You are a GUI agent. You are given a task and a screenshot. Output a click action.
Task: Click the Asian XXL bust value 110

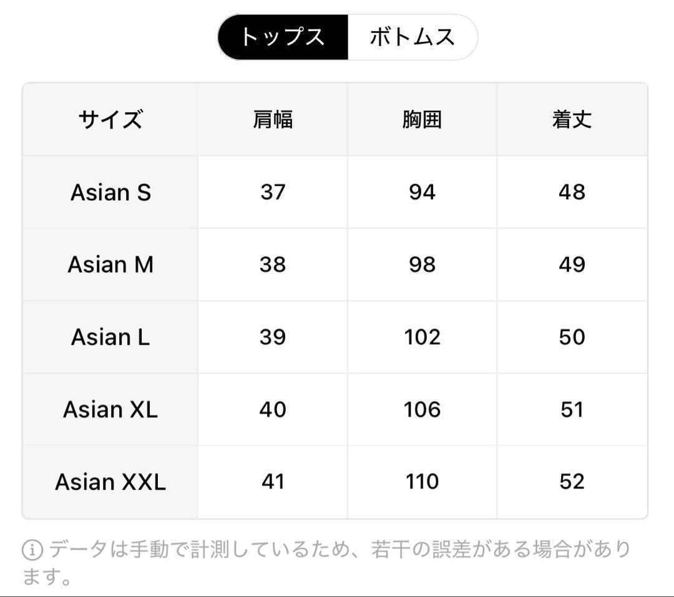pos(422,482)
